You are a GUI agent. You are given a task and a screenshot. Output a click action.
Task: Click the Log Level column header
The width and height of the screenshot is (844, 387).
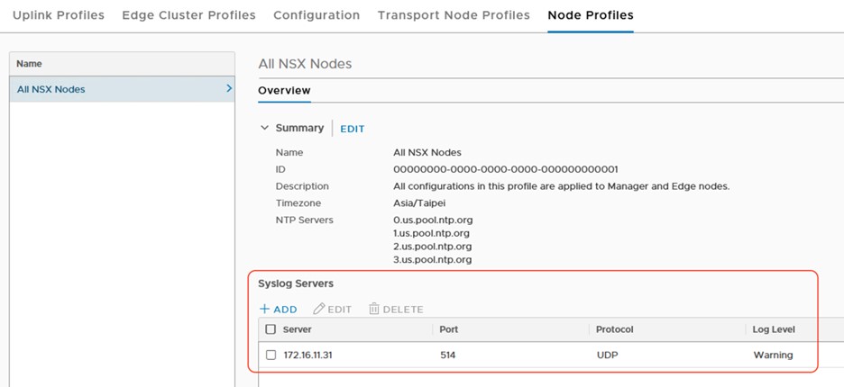tap(774, 329)
